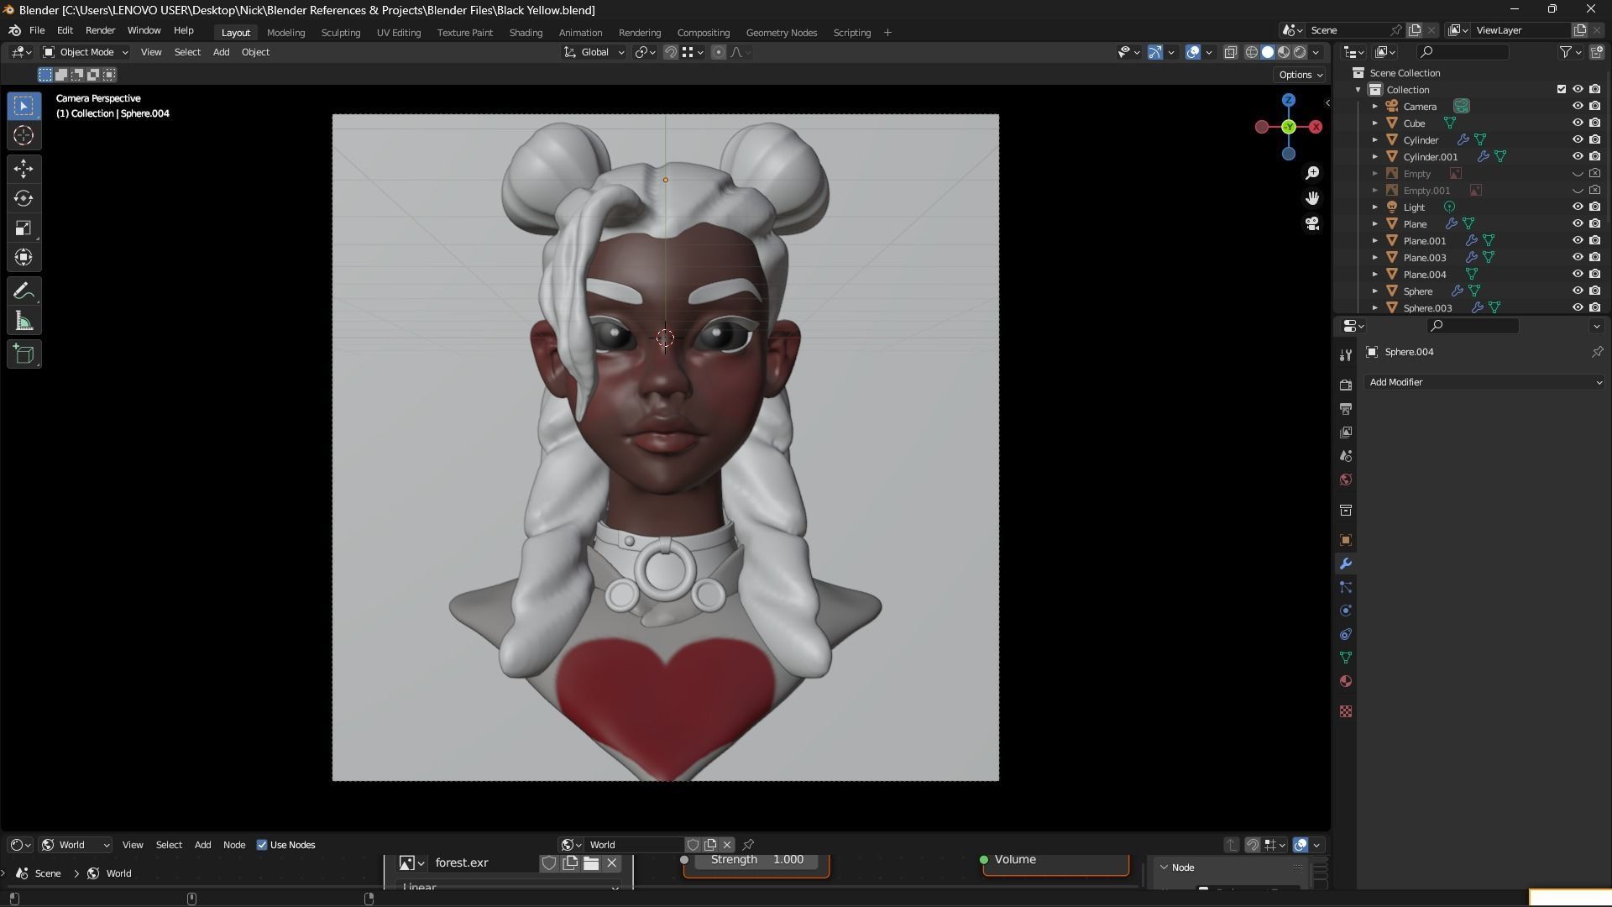Open the Add Modifier dropdown
Viewport: 1612px width, 907px height.
pyautogui.click(x=1484, y=382)
